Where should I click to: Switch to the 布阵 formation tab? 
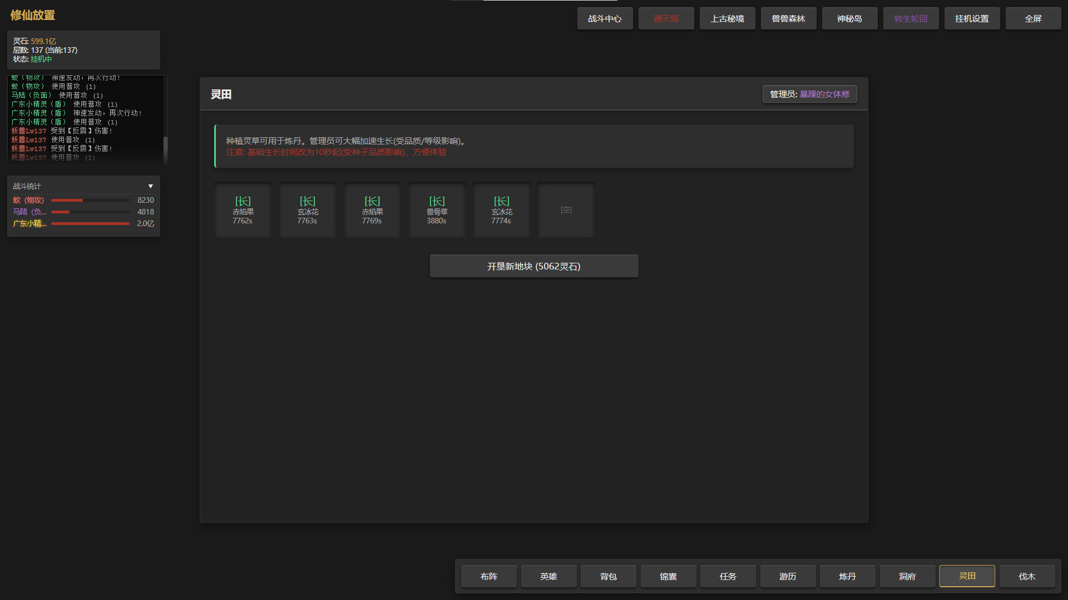coord(488,576)
